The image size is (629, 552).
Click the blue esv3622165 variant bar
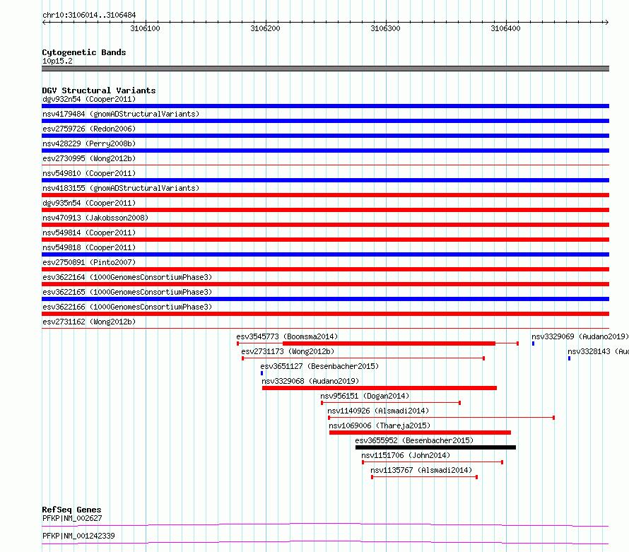[x=325, y=299]
